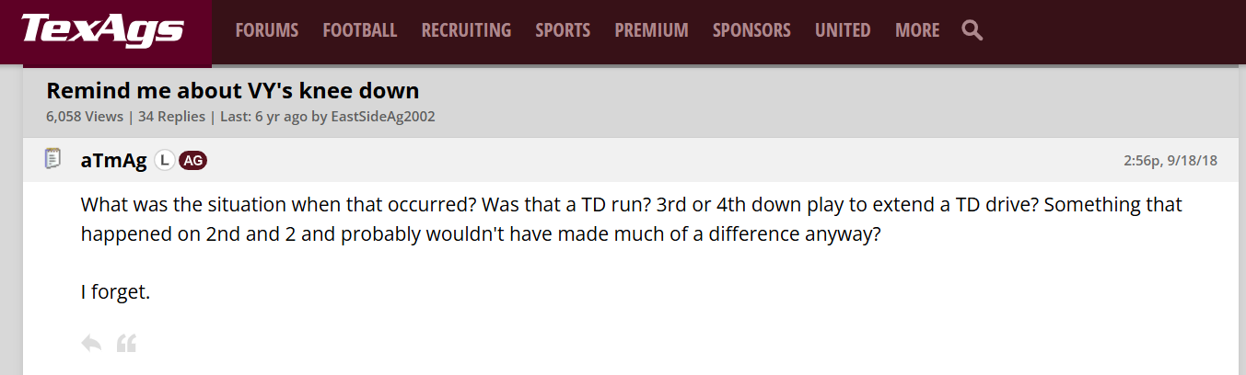This screenshot has width=1246, height=375.
Task: Go to the PREMIUM section
Action: click(x=652, y=30)
